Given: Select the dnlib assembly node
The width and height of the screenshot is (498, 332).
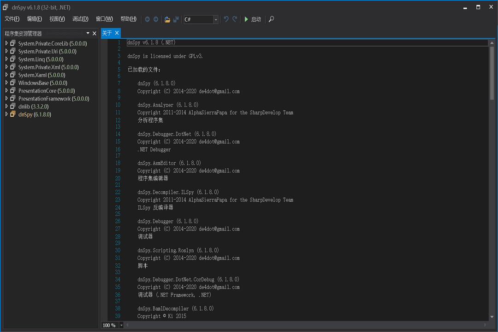Looking at the screenshot, I should point(29,106).
